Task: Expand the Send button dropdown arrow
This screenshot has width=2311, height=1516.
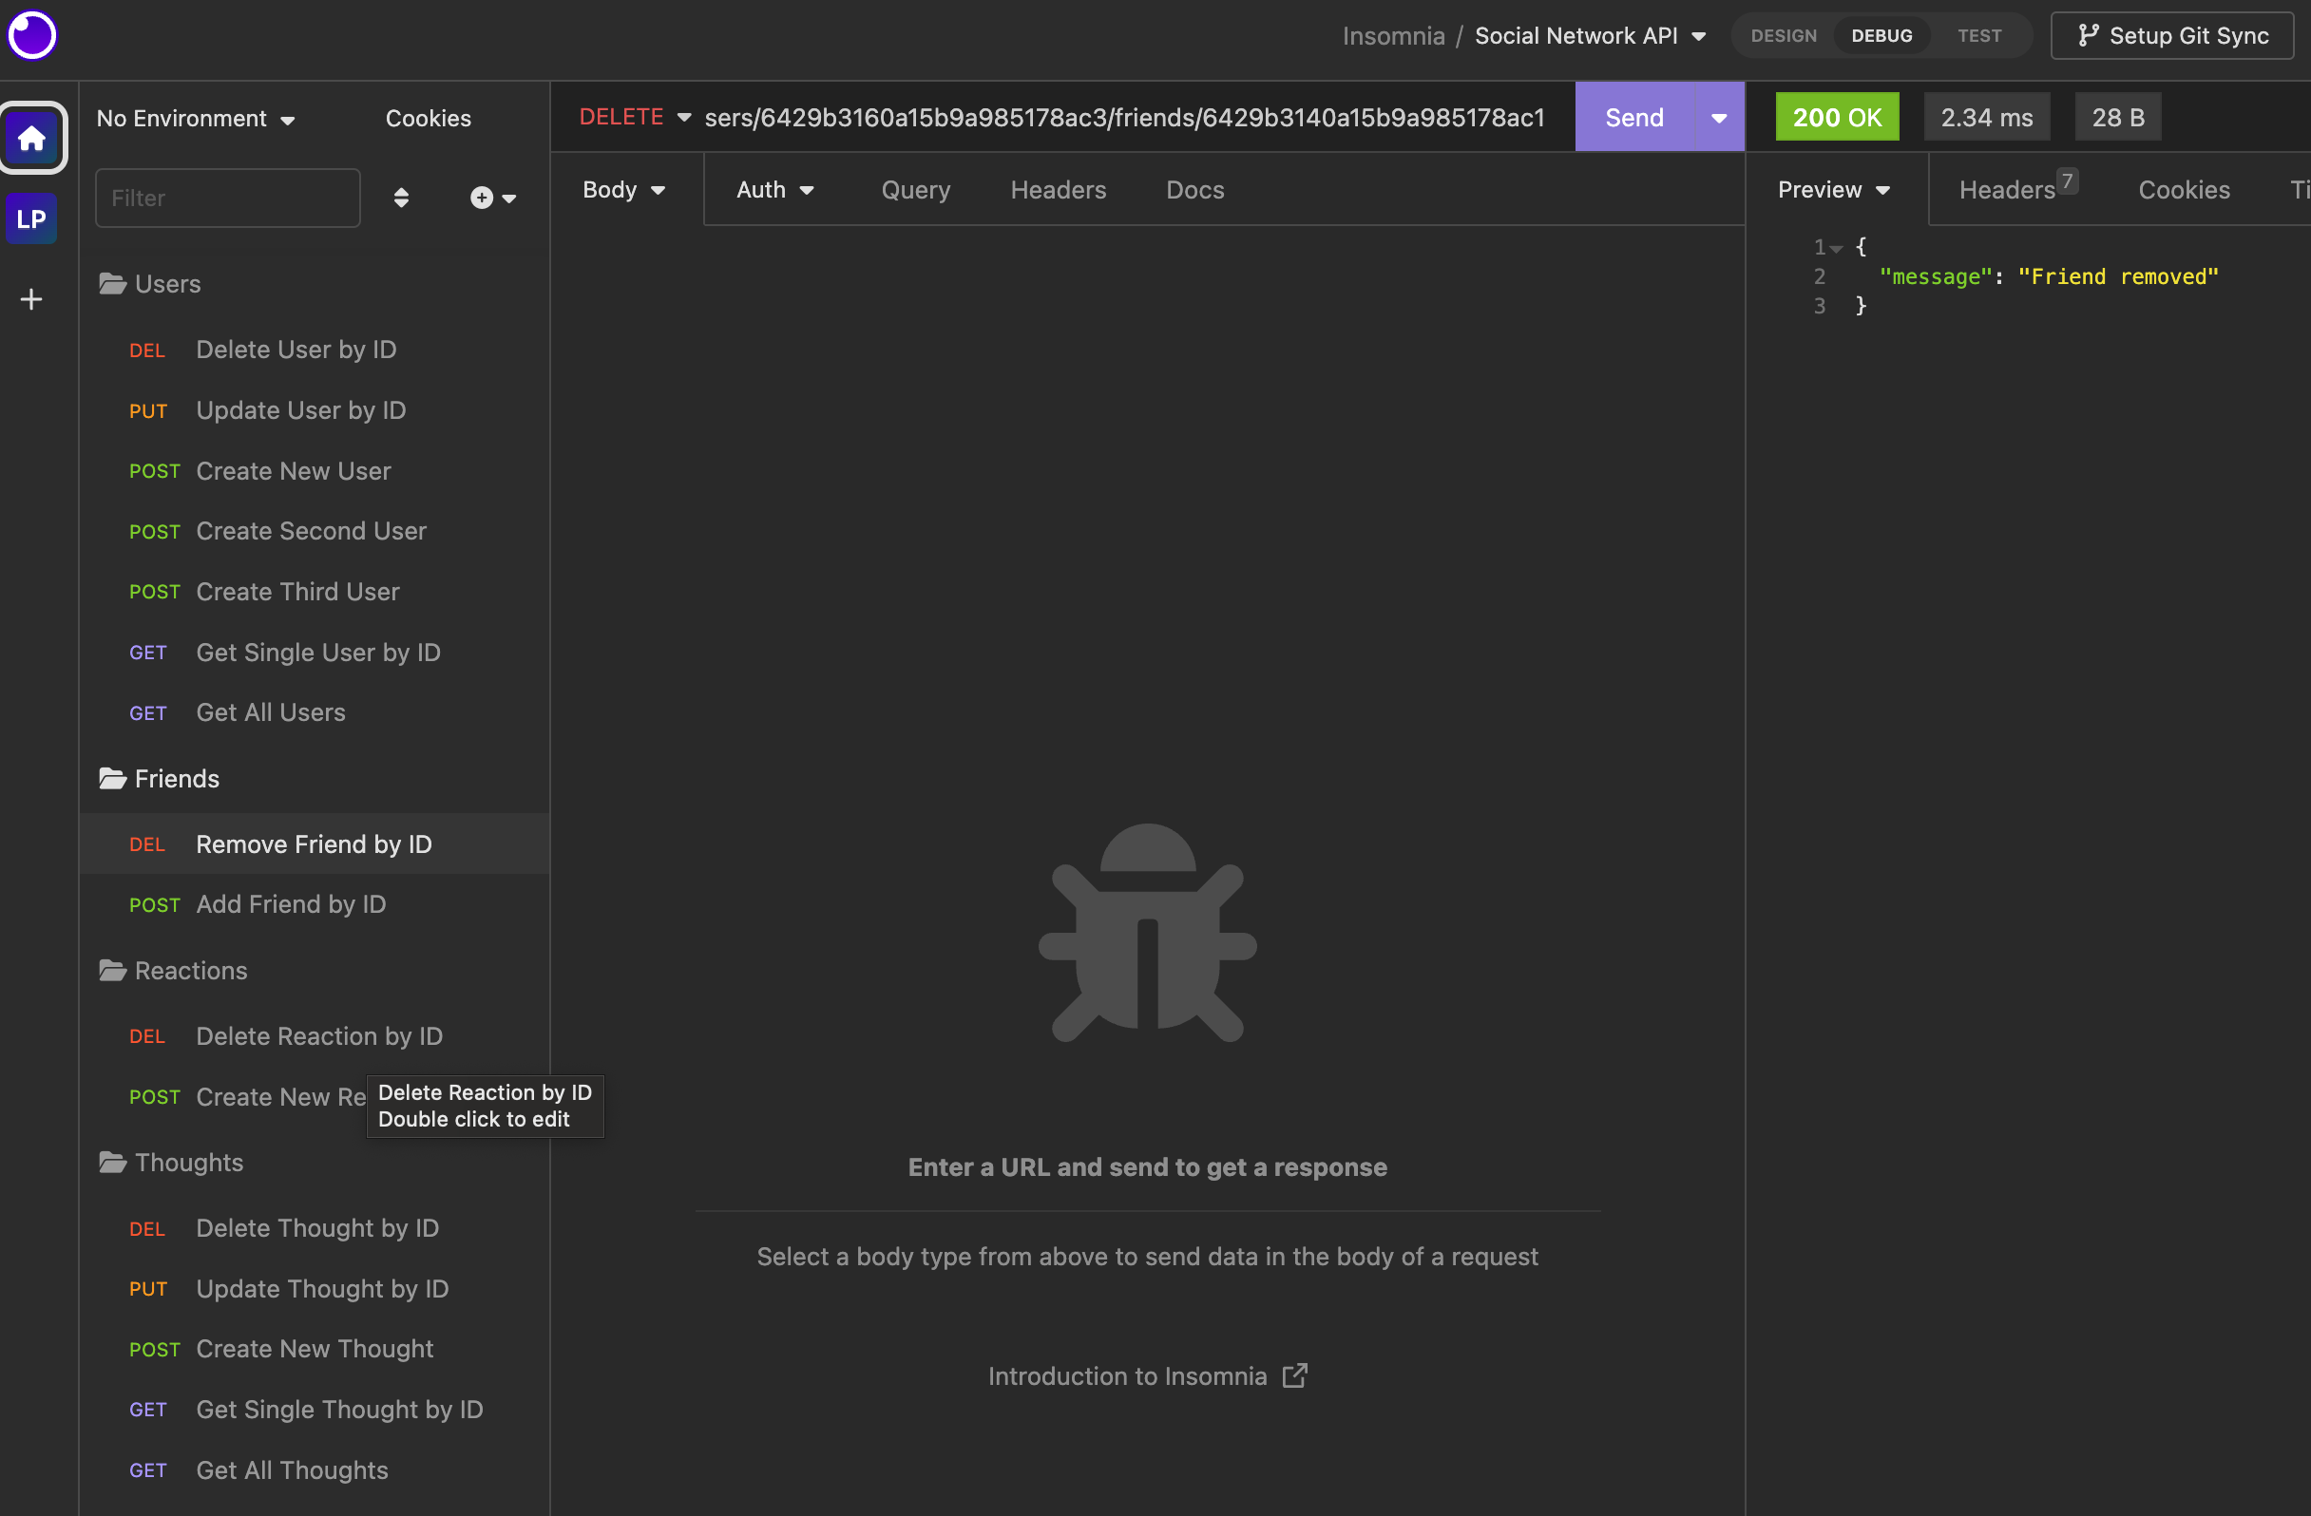Action: click(x=1718, y=117)
